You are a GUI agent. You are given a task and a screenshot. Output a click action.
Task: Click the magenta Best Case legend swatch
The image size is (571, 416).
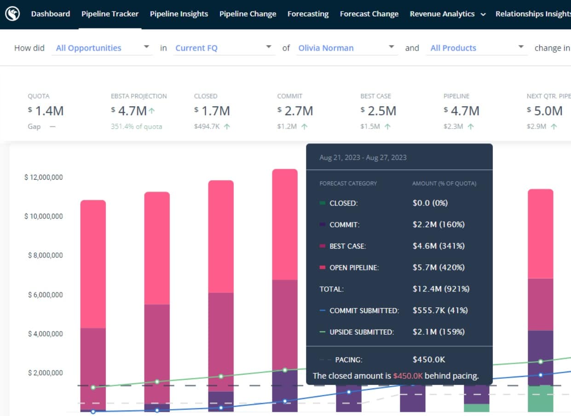point(323,246)
